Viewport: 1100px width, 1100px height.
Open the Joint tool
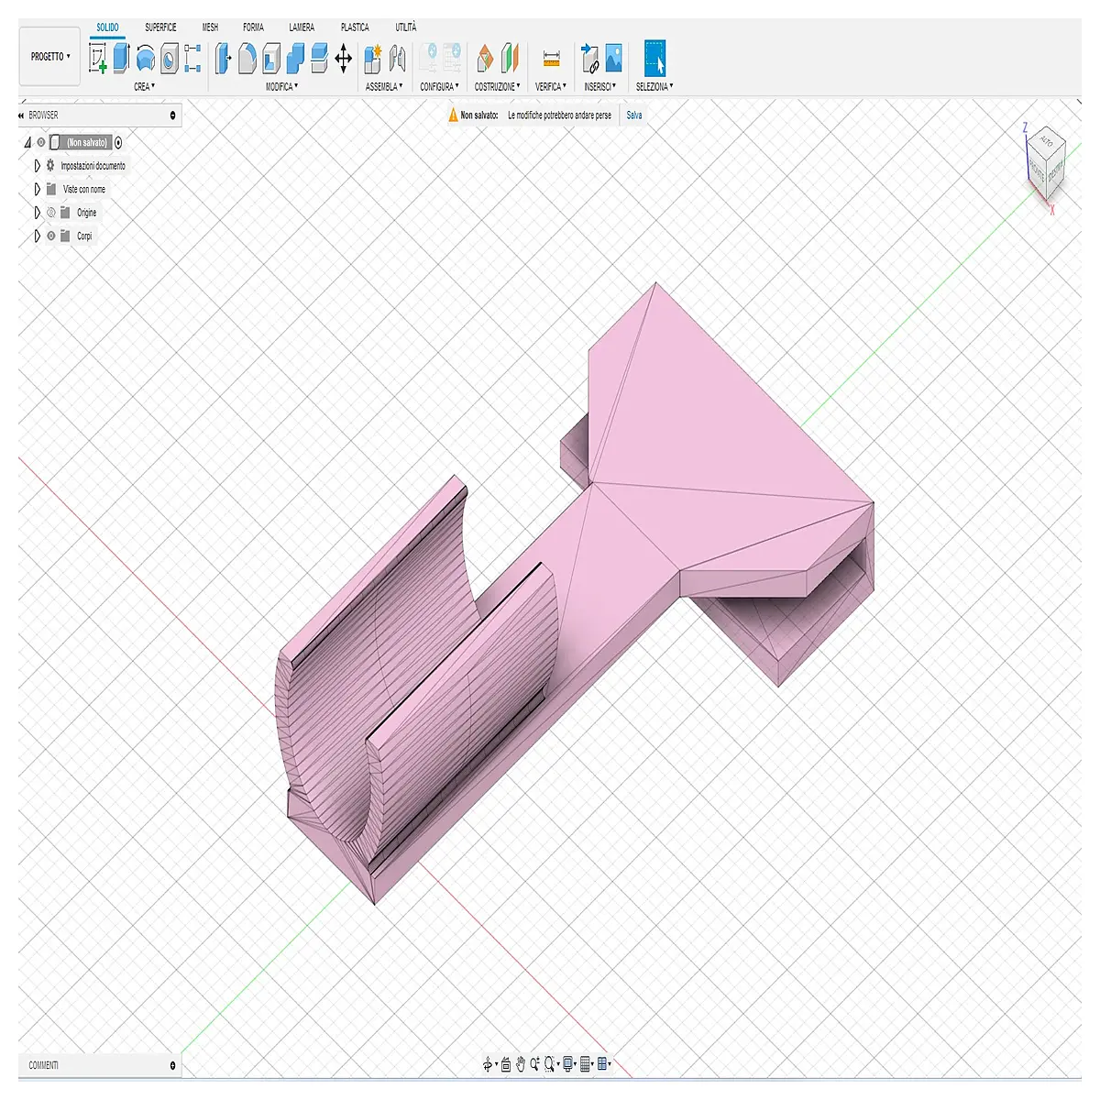pyautogui.click(x=397, y=59)
